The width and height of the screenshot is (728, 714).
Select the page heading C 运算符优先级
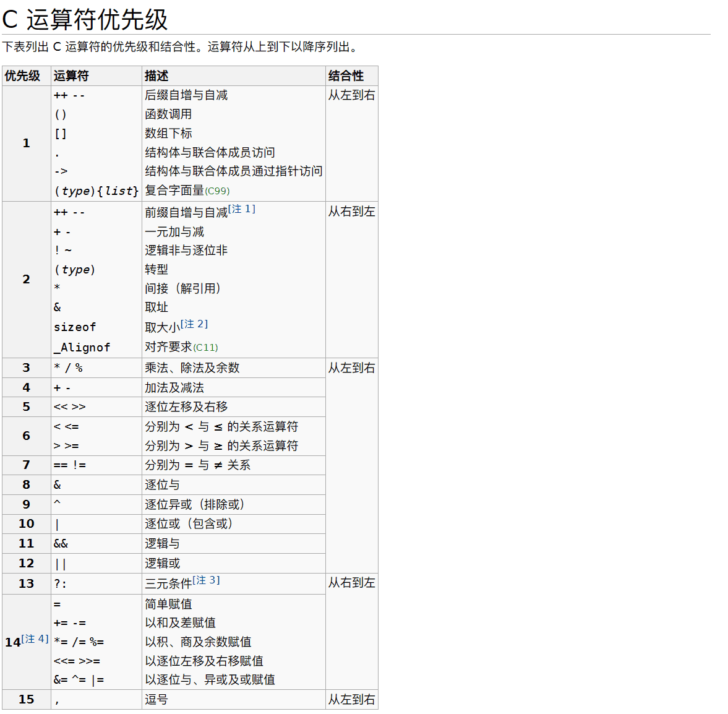[x=85, y=20]
